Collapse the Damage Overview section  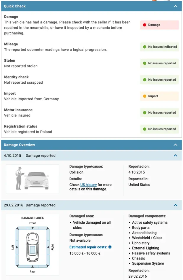click(x=175, y=145)
